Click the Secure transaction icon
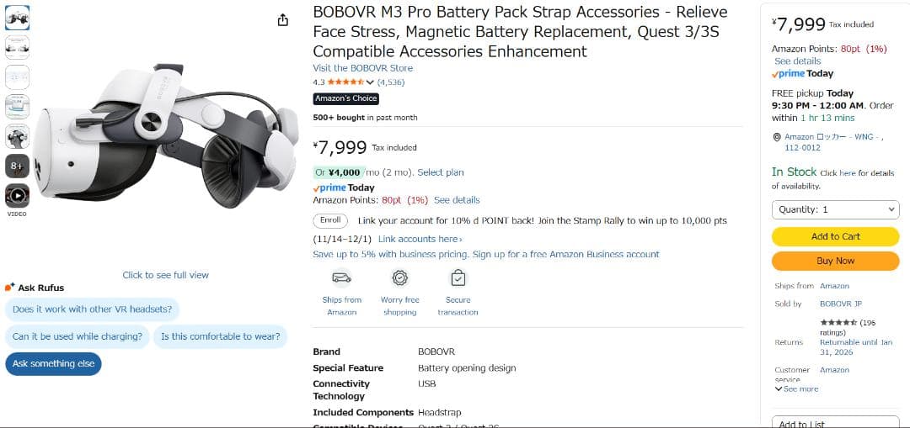The image size is (910, 428). tap(458, 277)
